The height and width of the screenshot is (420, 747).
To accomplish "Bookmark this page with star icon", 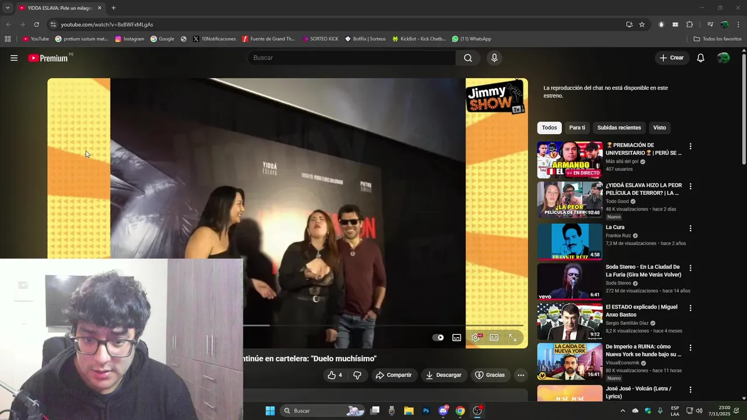I will (642, 24).
